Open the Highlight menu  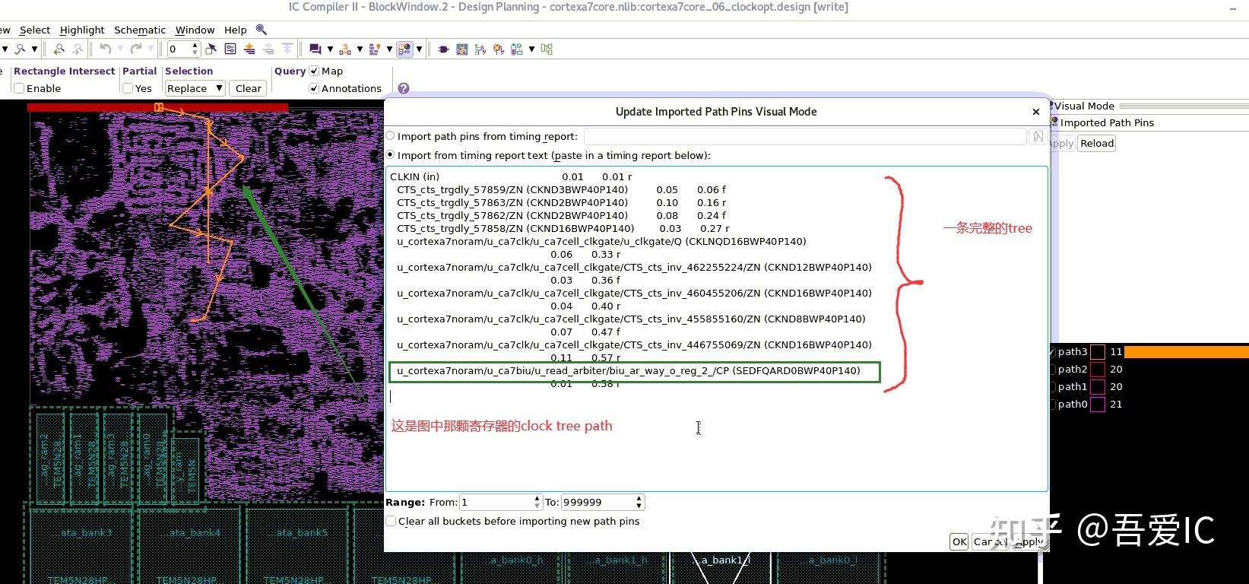[x=82, y=30]
